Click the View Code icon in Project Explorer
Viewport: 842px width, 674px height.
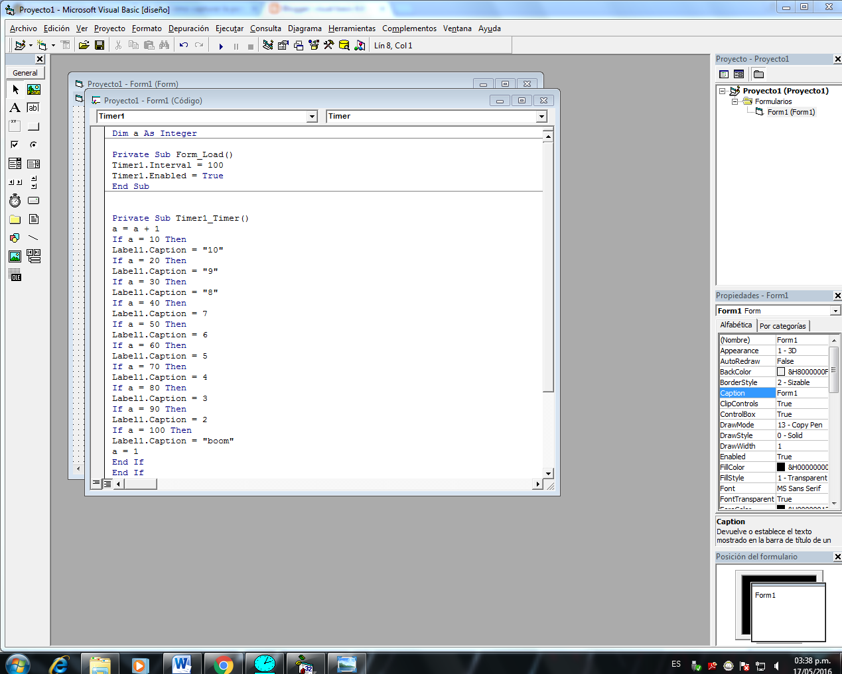(723, 74)
